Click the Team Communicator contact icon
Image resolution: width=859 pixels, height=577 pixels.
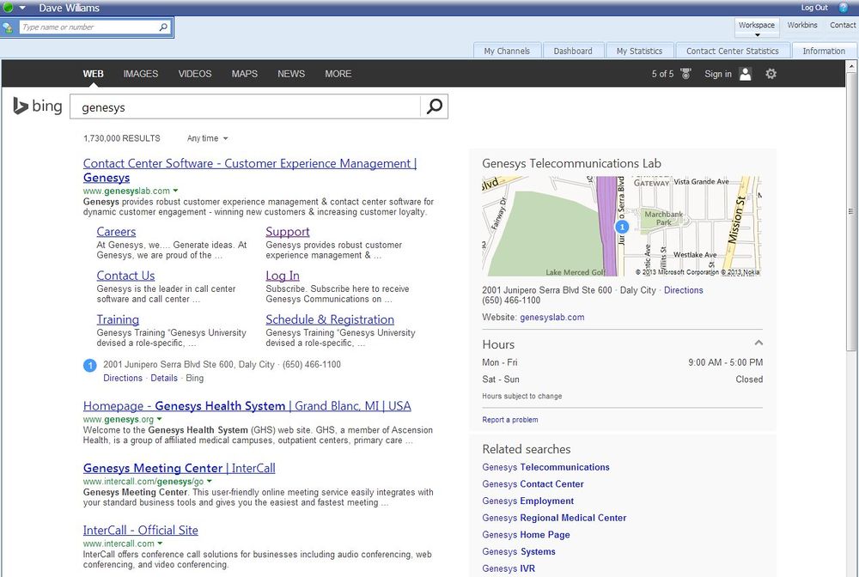click(x=9, y=27)
